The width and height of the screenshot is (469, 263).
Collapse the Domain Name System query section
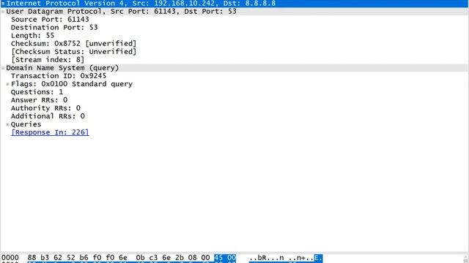[3, 68]
